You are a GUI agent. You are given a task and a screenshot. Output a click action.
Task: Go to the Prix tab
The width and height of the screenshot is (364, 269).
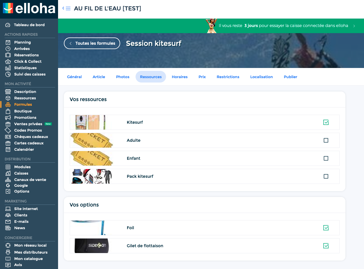click(x=202, y=77)
